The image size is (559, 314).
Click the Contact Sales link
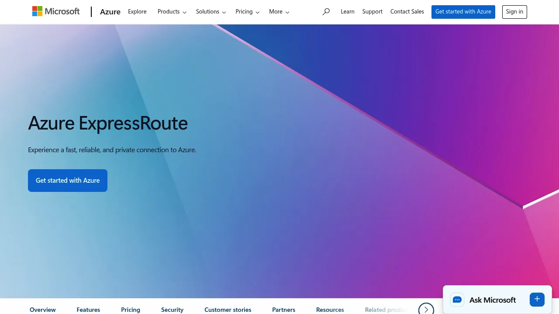(407, 12)
